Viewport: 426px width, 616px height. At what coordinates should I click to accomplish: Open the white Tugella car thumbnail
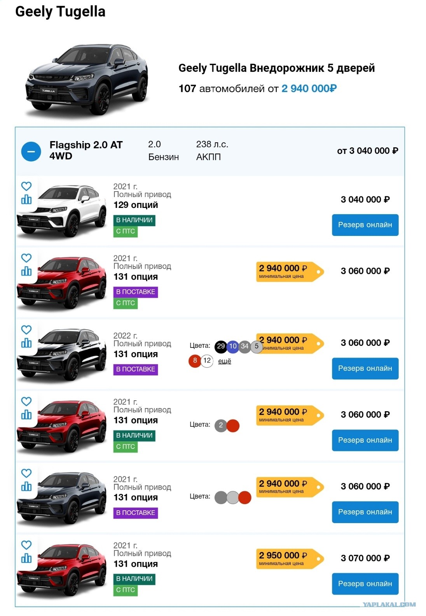click(62, 211)
